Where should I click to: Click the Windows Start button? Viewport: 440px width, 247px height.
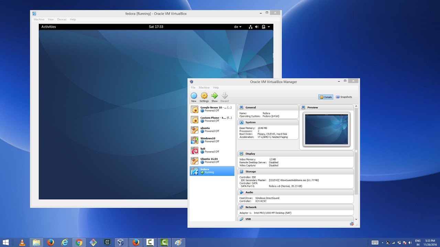[6, 242]
